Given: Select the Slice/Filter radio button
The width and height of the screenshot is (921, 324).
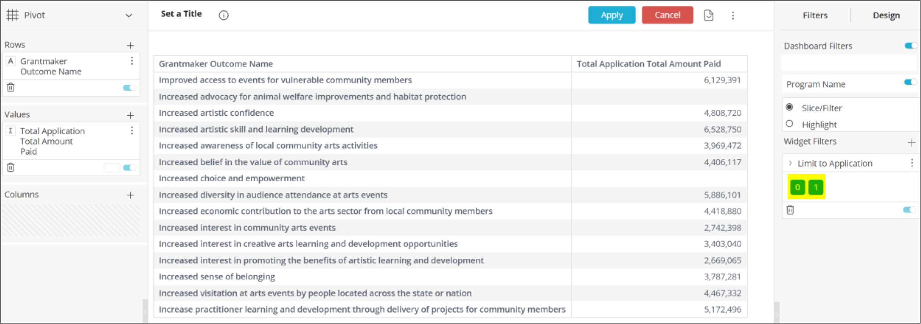Looking at the screenshot, I should click(x=790, y=107).
